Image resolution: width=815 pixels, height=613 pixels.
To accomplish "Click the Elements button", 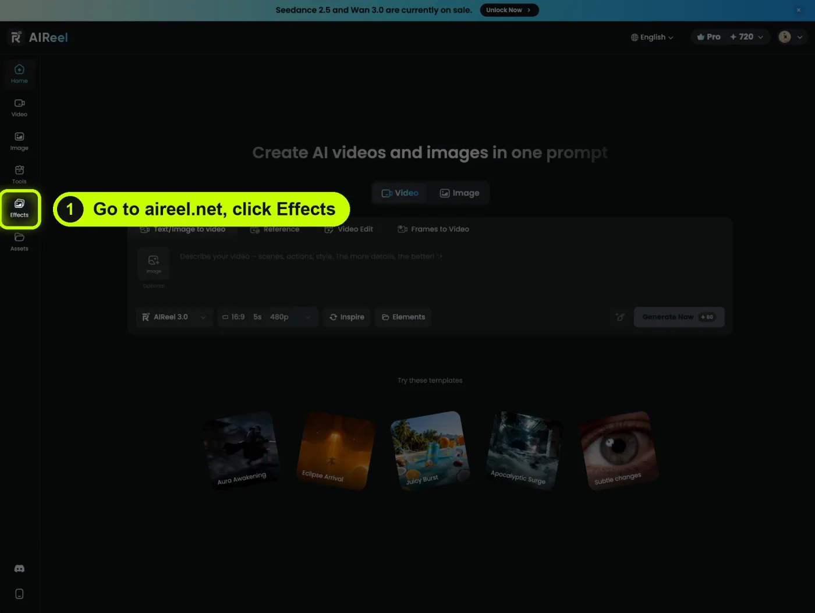I will (403, 317).
